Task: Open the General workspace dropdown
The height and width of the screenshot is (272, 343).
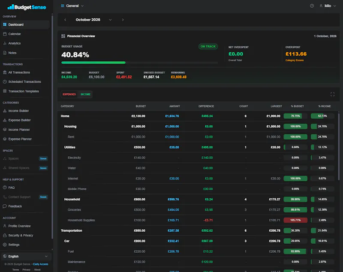Action: tap(72, 6)
